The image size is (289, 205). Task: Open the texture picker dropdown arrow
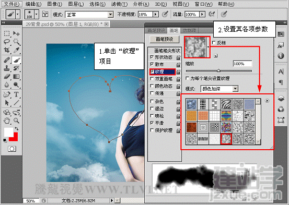tap(208, 47)
